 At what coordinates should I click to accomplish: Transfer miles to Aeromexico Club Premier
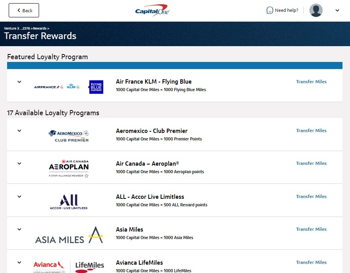(311, 131)
